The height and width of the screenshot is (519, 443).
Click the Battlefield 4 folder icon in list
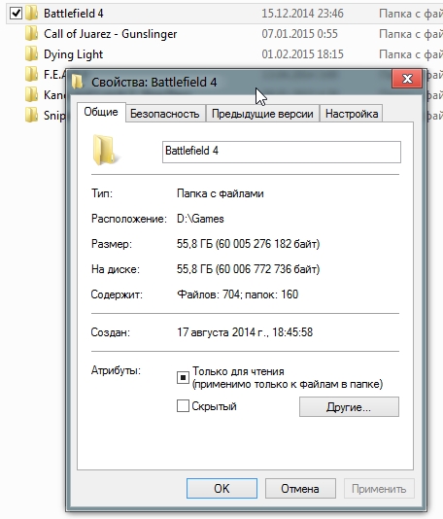point(32,14)
